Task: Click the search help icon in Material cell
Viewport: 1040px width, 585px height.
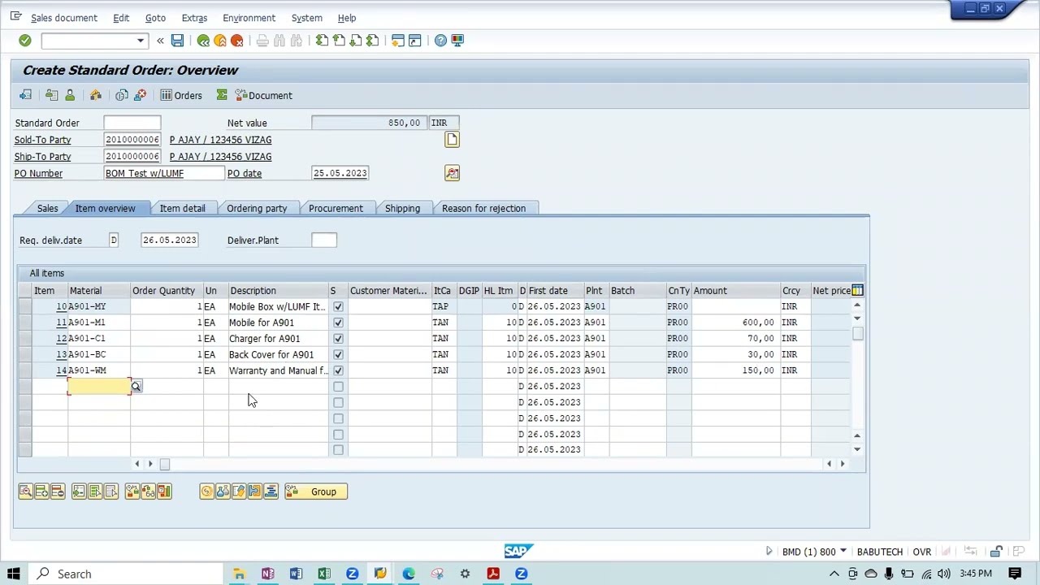Action: coord(136,387)
